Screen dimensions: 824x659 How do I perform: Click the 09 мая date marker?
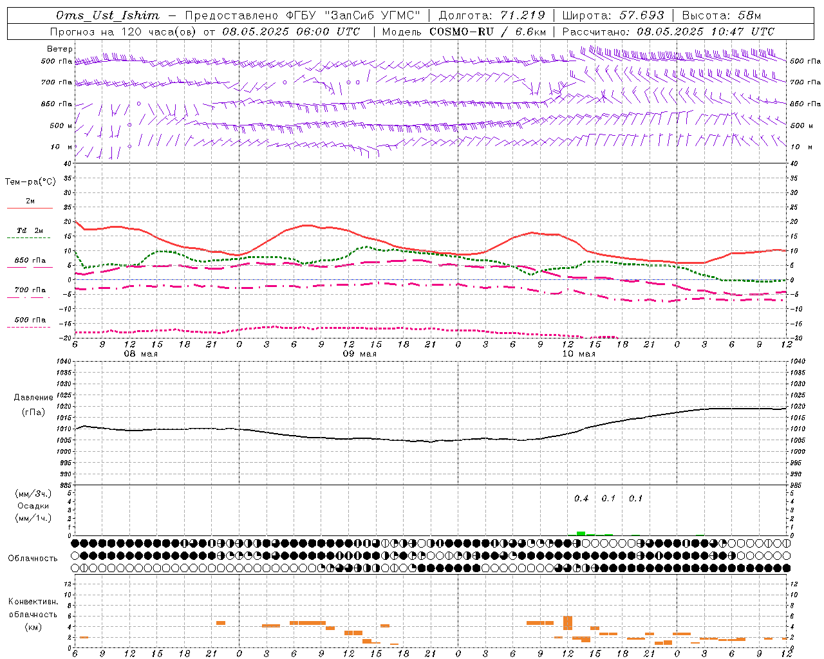click(x=359, y=354)
